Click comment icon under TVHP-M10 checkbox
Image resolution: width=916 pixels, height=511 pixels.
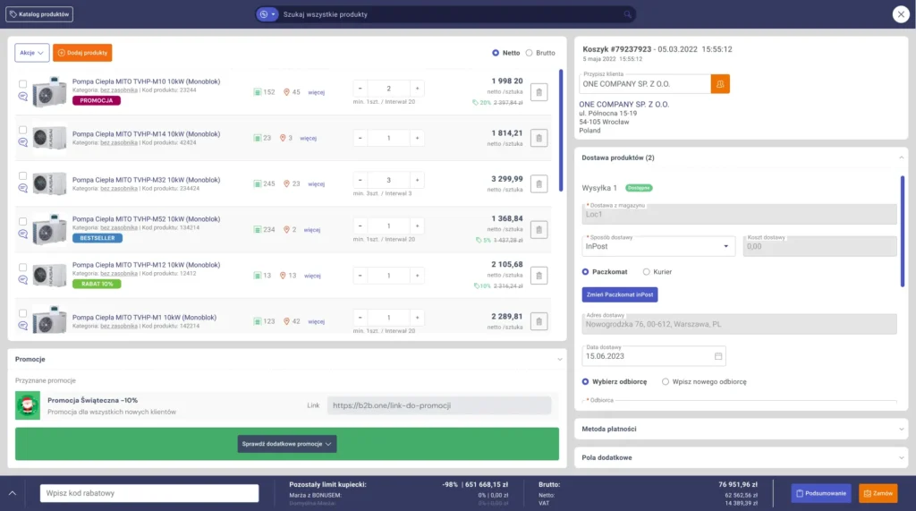coord(22,98)
